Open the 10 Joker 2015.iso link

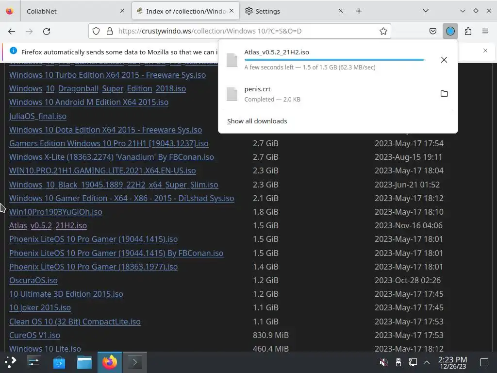point(40,307)
